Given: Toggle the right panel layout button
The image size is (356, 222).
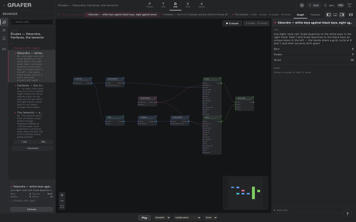Looking at the screenshot, I should 342,15.
